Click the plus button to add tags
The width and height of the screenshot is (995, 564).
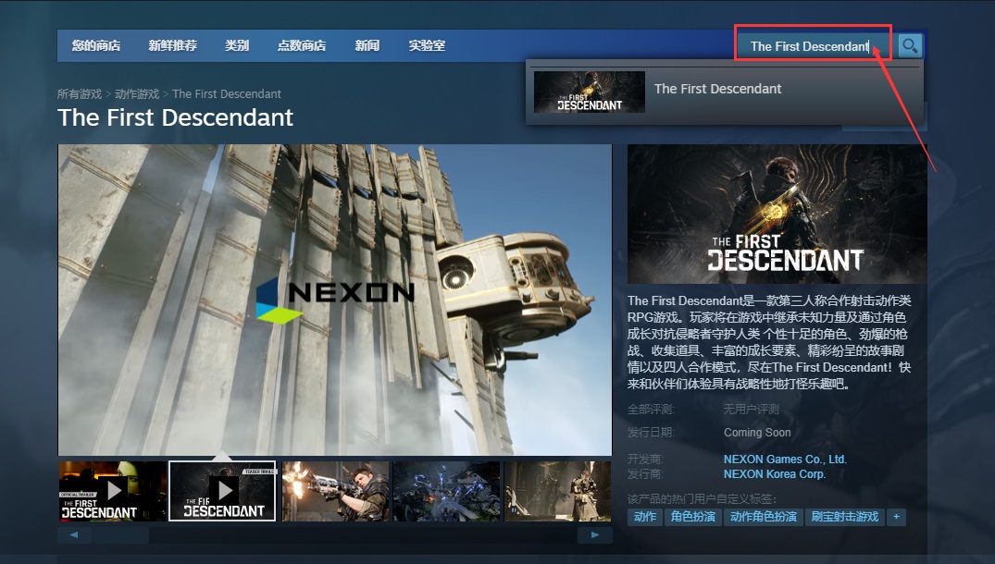(x=896, y=517)
